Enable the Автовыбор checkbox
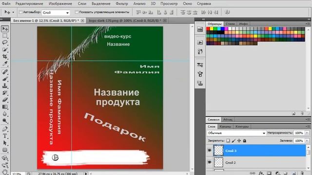The height and width of the screenshot is (175, 312). [20, 12]
